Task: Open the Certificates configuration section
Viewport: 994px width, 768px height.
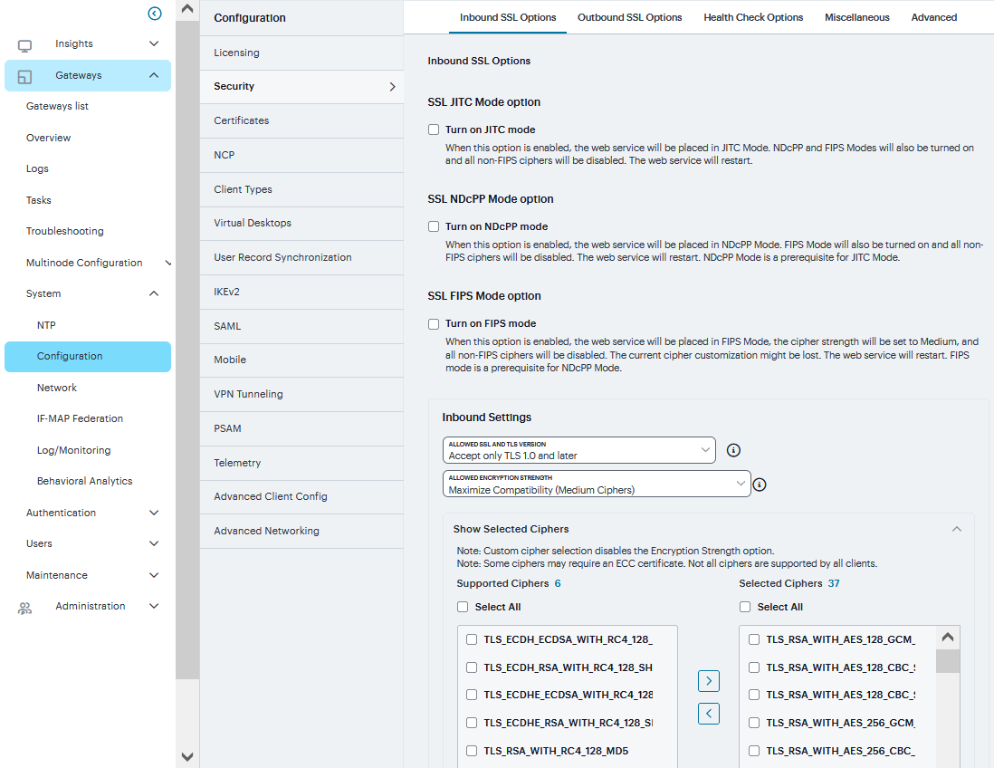Action: 242,120
